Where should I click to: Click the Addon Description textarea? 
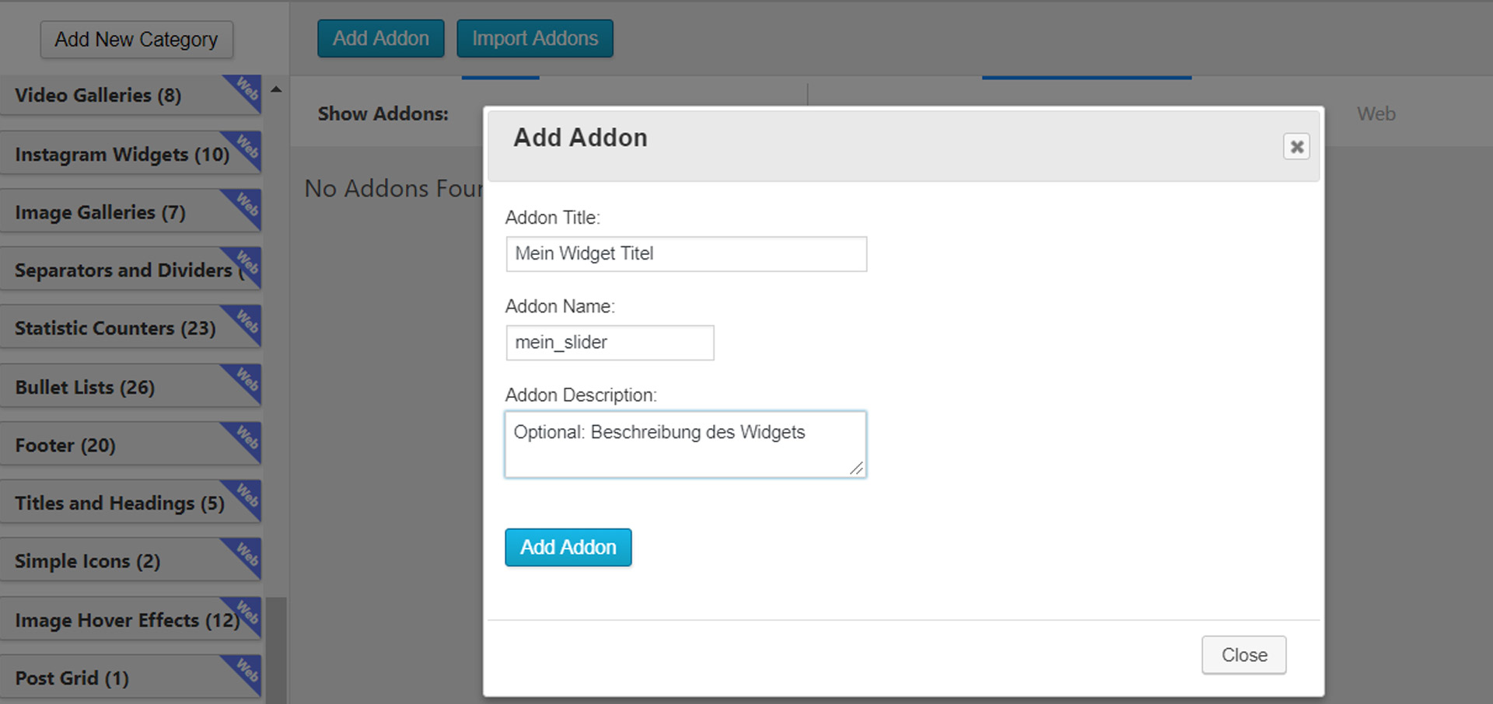coord(685,444)
